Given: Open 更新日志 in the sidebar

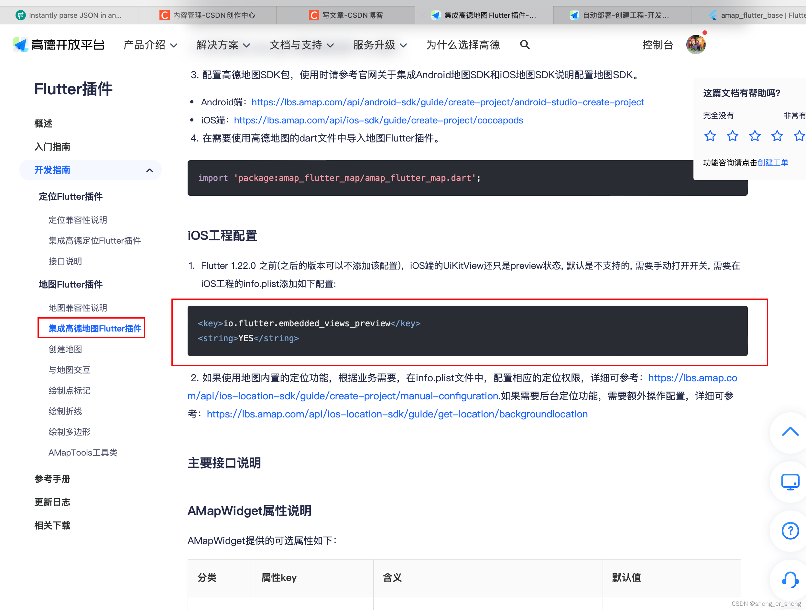Looking at the screenshot, I should [x=52, y=502].
